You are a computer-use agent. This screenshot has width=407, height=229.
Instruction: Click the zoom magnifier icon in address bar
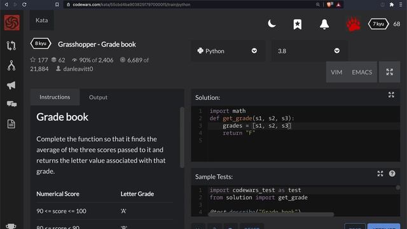pyautogui.click(x=318, y=4)
